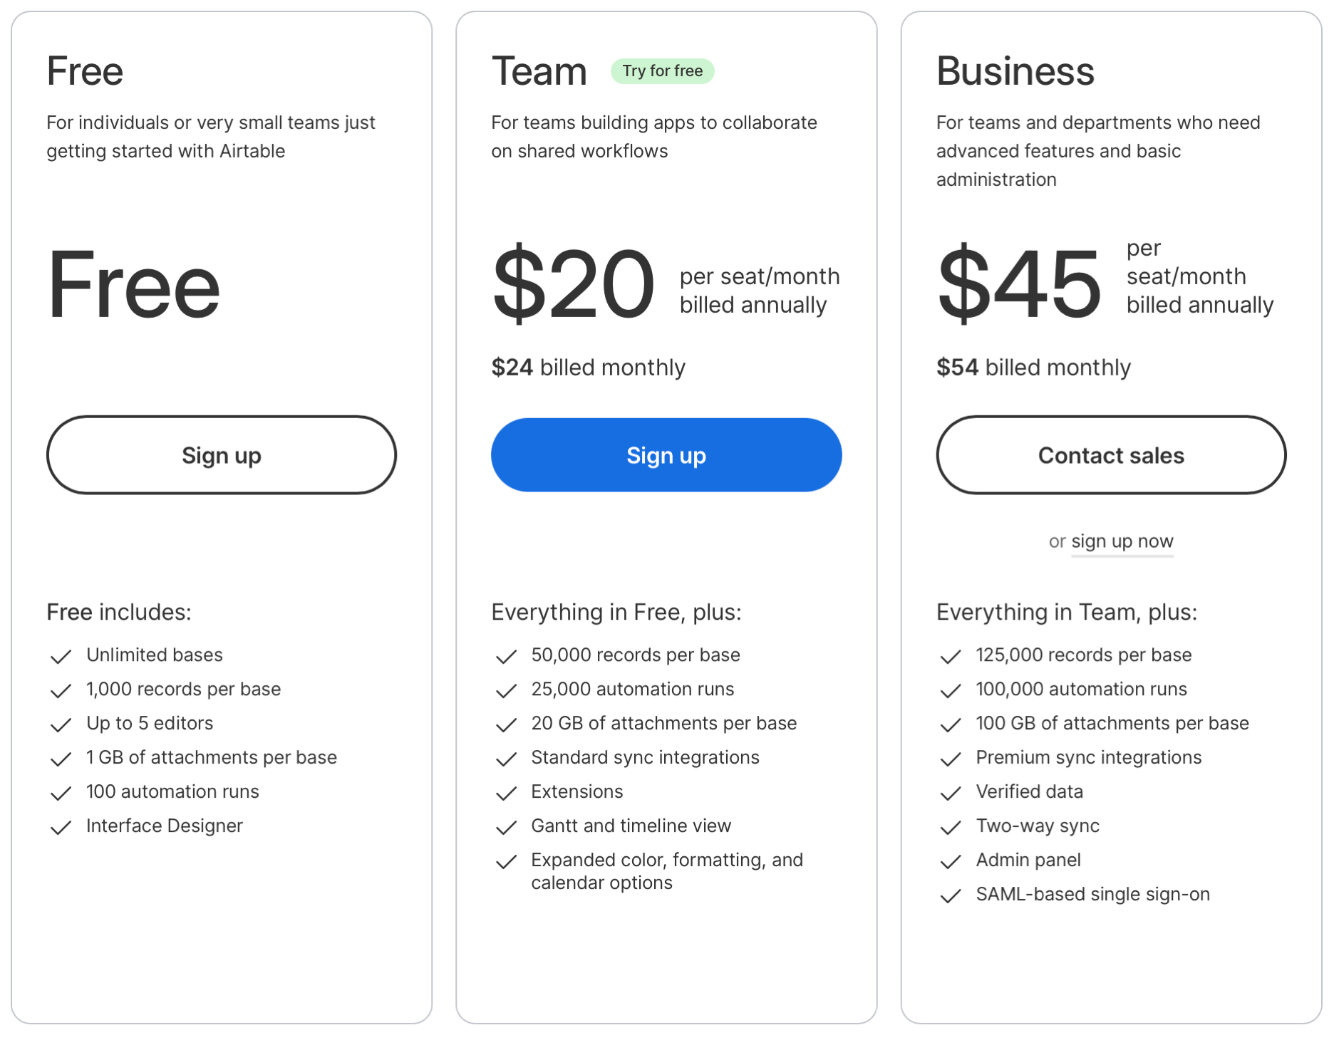Click the checkmark beside Gantt and timeline view
This screenshot has height=1040, width=1334.
[x=506, y=827]
